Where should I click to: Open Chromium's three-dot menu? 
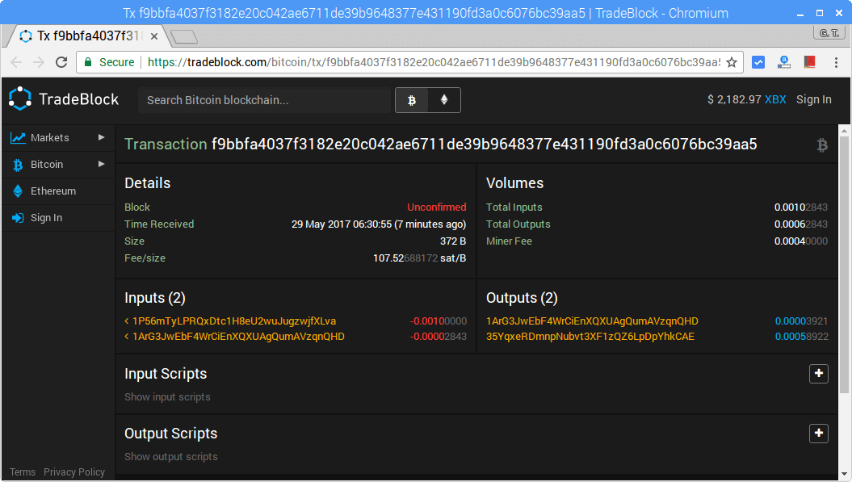[837, 62]
